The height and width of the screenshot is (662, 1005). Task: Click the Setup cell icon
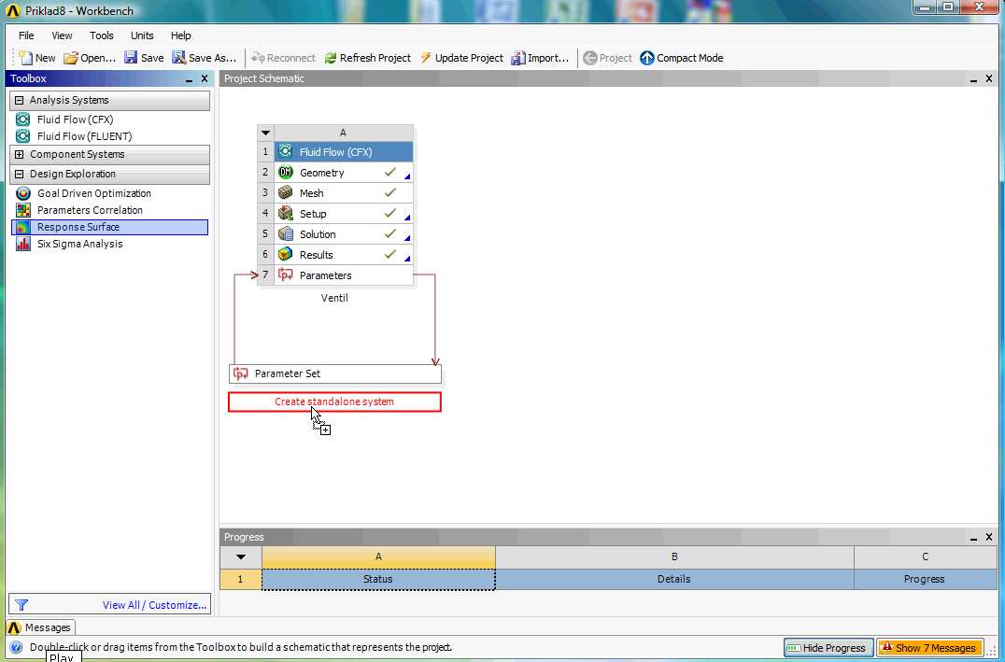coord(286,214)
